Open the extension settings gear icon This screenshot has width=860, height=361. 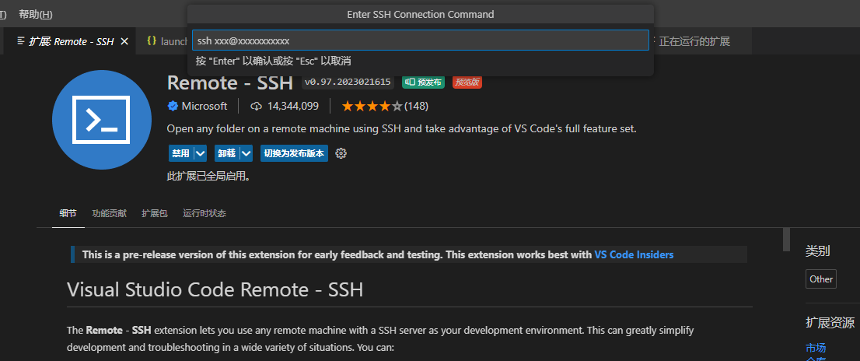click(341, 153)
